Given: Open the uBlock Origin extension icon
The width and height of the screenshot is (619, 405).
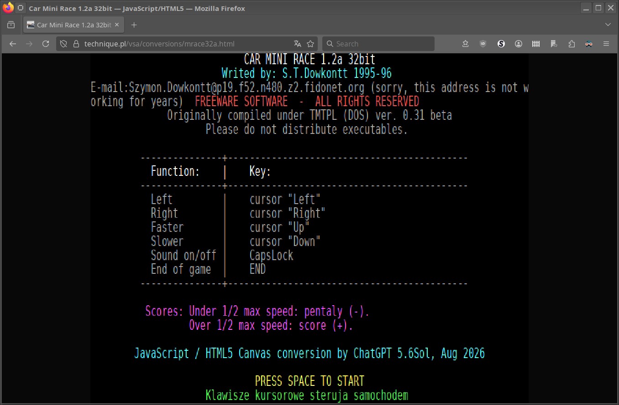Looking at the screenshot, I should tap(483, 44).
